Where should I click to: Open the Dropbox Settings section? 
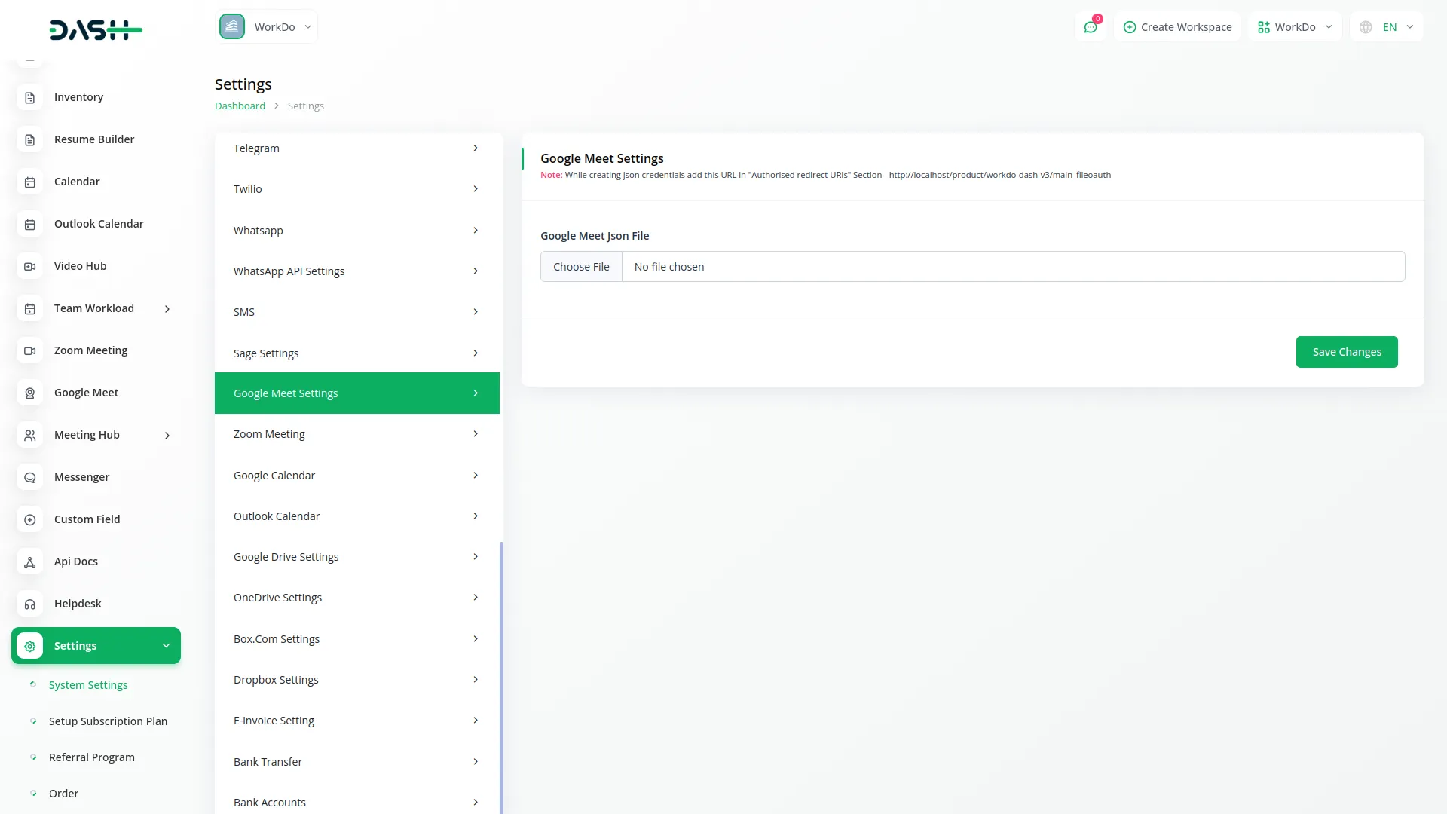point(356,679)
